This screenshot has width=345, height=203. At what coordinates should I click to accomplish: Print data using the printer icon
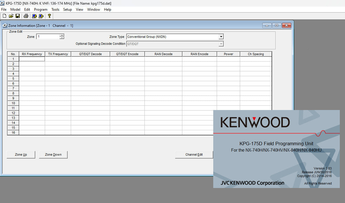click(x=26, y=16)
